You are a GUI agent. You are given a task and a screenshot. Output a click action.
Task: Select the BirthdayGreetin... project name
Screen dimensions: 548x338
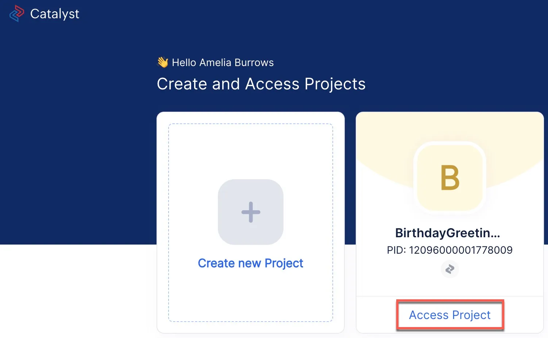pyautogui.click(x=448, y=233)
